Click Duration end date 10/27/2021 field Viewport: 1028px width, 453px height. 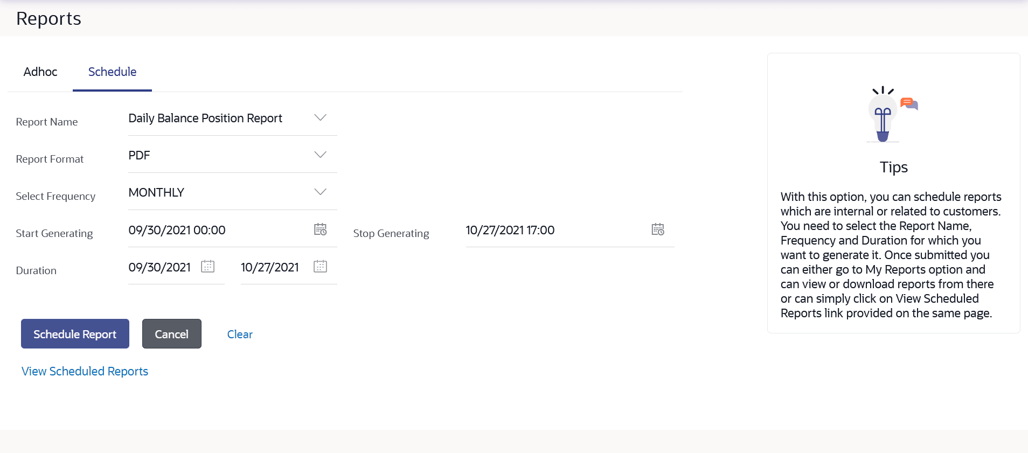click(x=269, y=268)
